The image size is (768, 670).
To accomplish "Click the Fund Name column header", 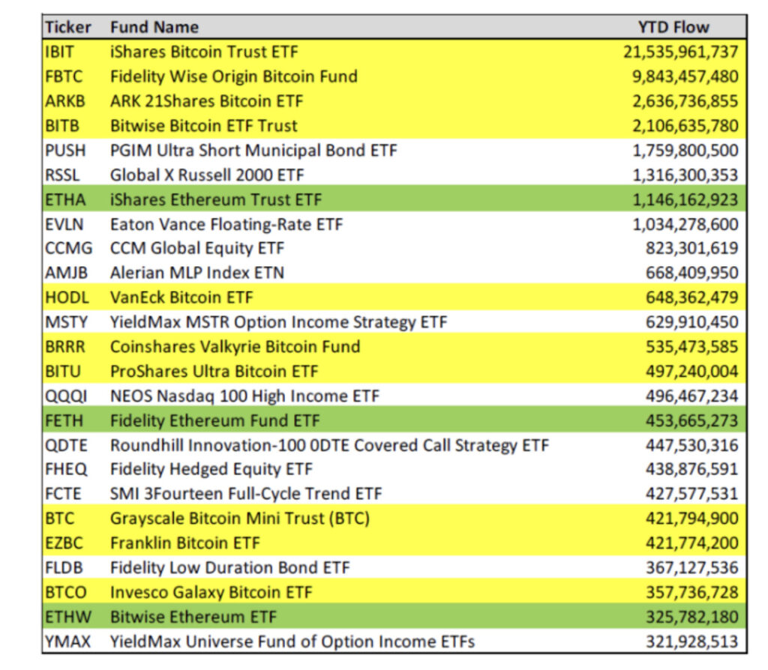I will tap(154, 28).
